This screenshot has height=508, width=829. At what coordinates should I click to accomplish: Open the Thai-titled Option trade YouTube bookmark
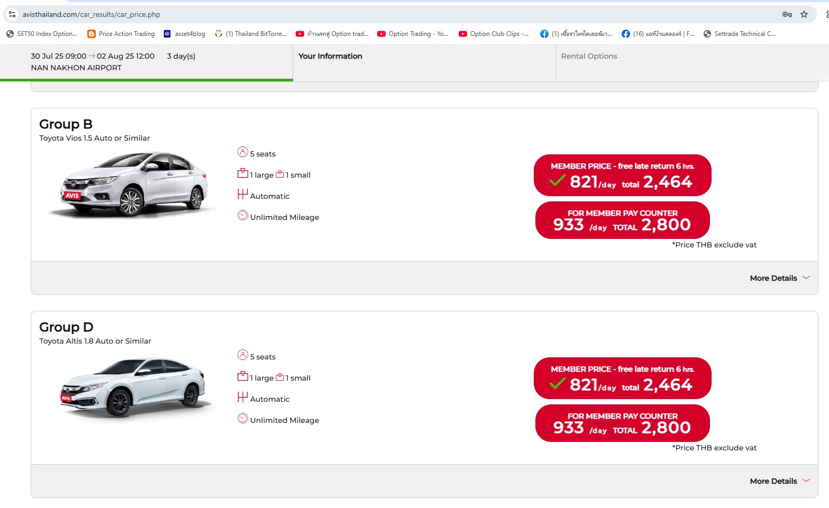[x=332, y=34]
